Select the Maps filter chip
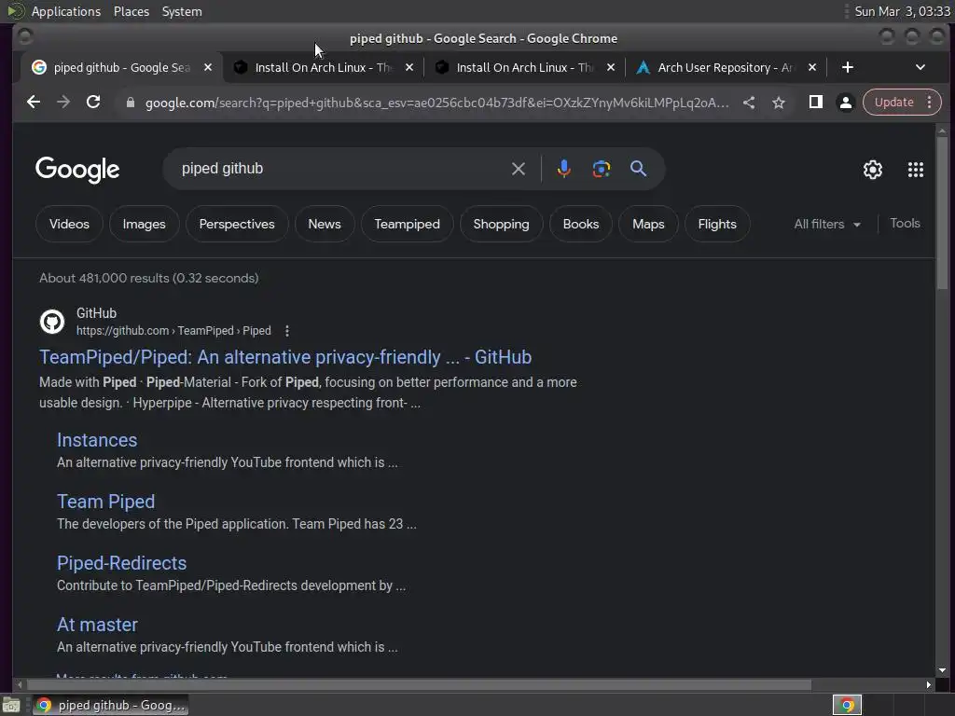Image resolution: width=955 pixels, height=716 pixels. 648,224
